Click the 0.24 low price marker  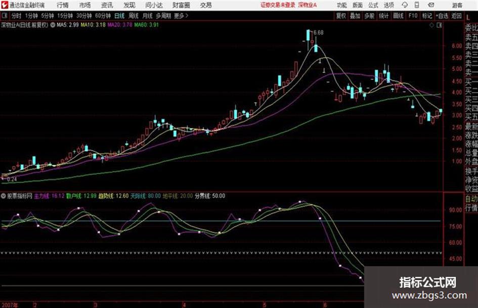click(12, 180)
